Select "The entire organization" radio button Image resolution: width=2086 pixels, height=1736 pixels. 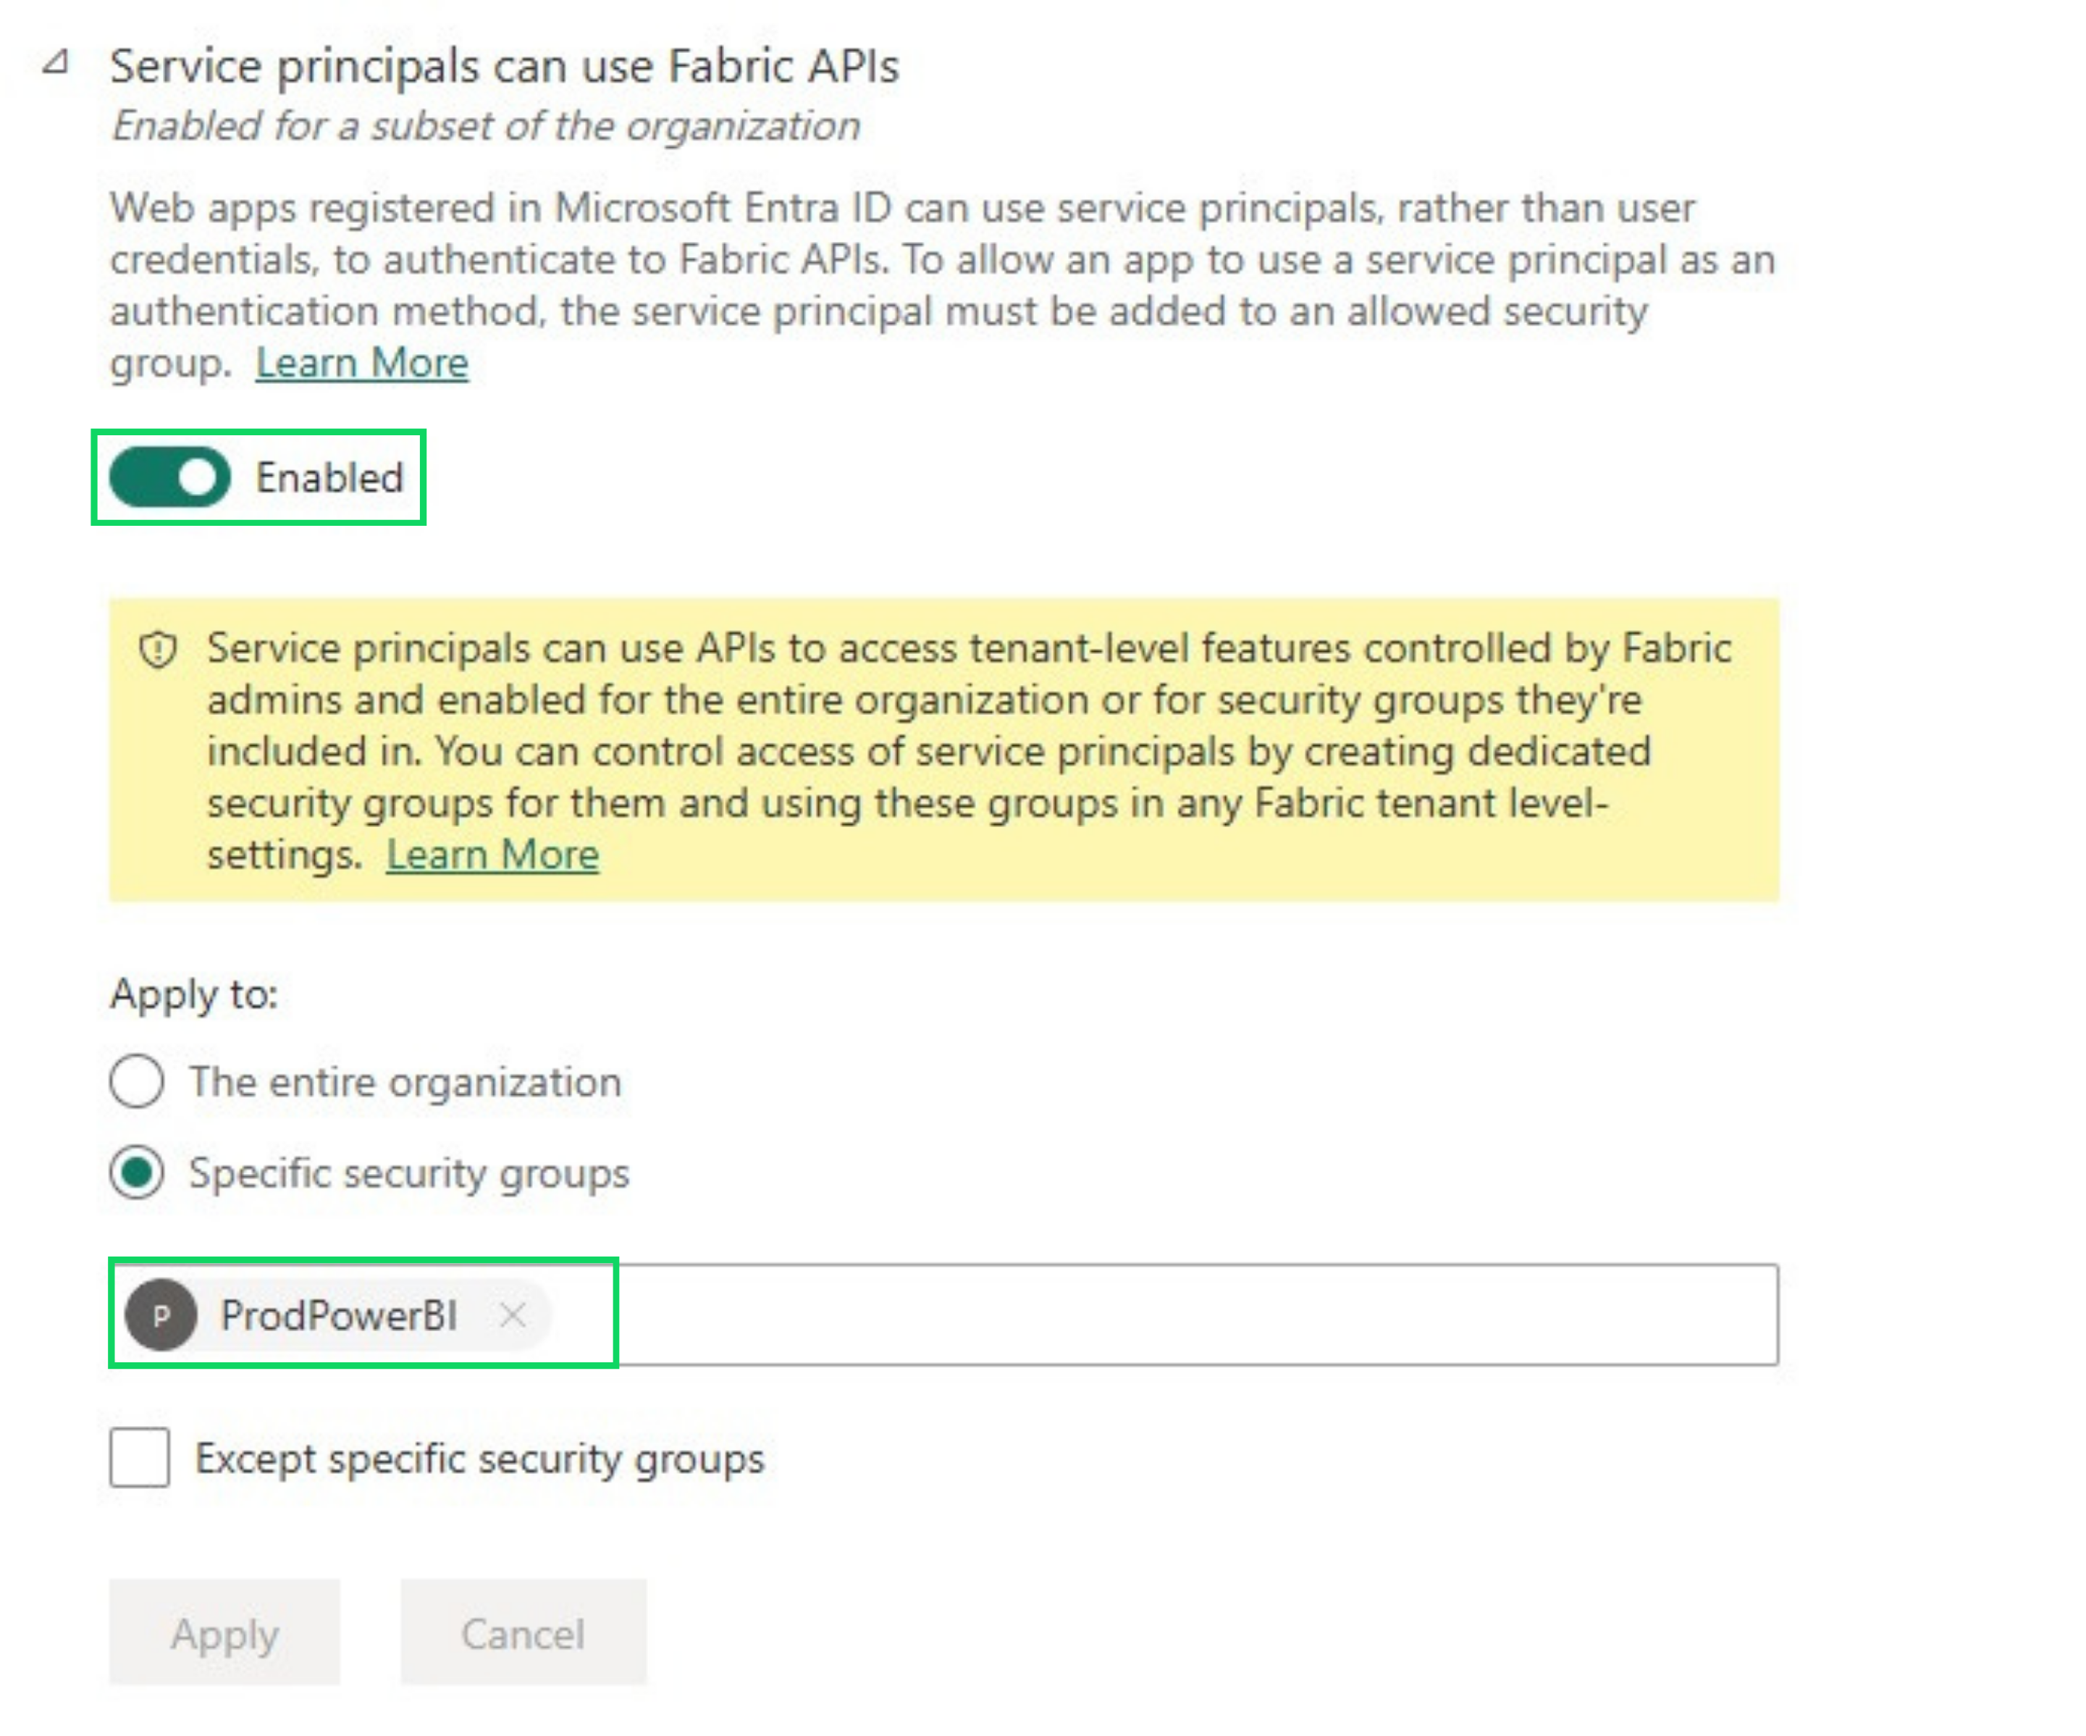[x=137, y=1081]
